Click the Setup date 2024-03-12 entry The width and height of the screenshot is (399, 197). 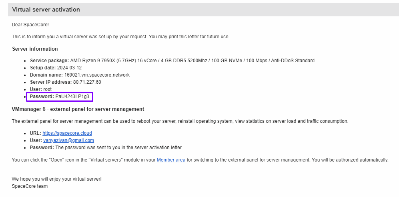tap(68, 68)
